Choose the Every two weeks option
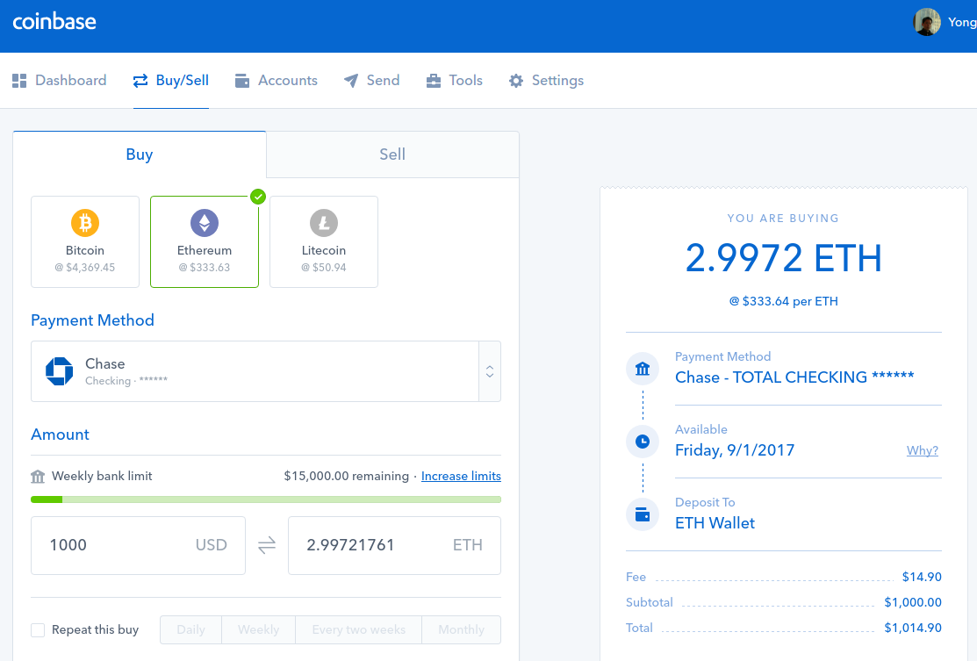The image size is (977, 661). tap(359, 630)
